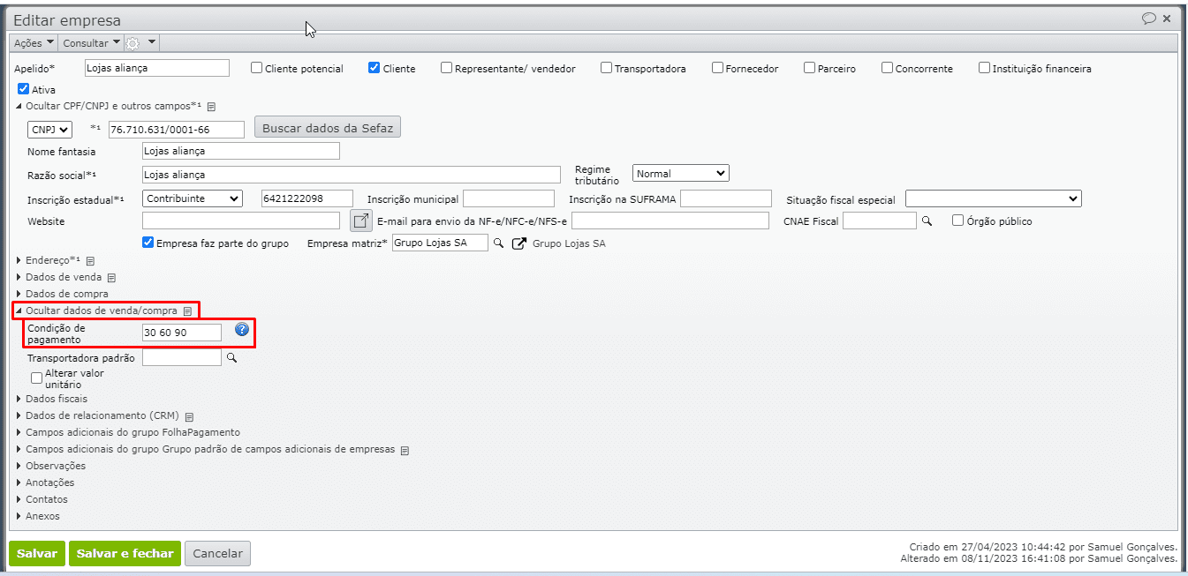Image resolution: width=1188 pixels, height=576 pixels.
Task: Check the Órgão público checkbox
Action: click(958, 221)
